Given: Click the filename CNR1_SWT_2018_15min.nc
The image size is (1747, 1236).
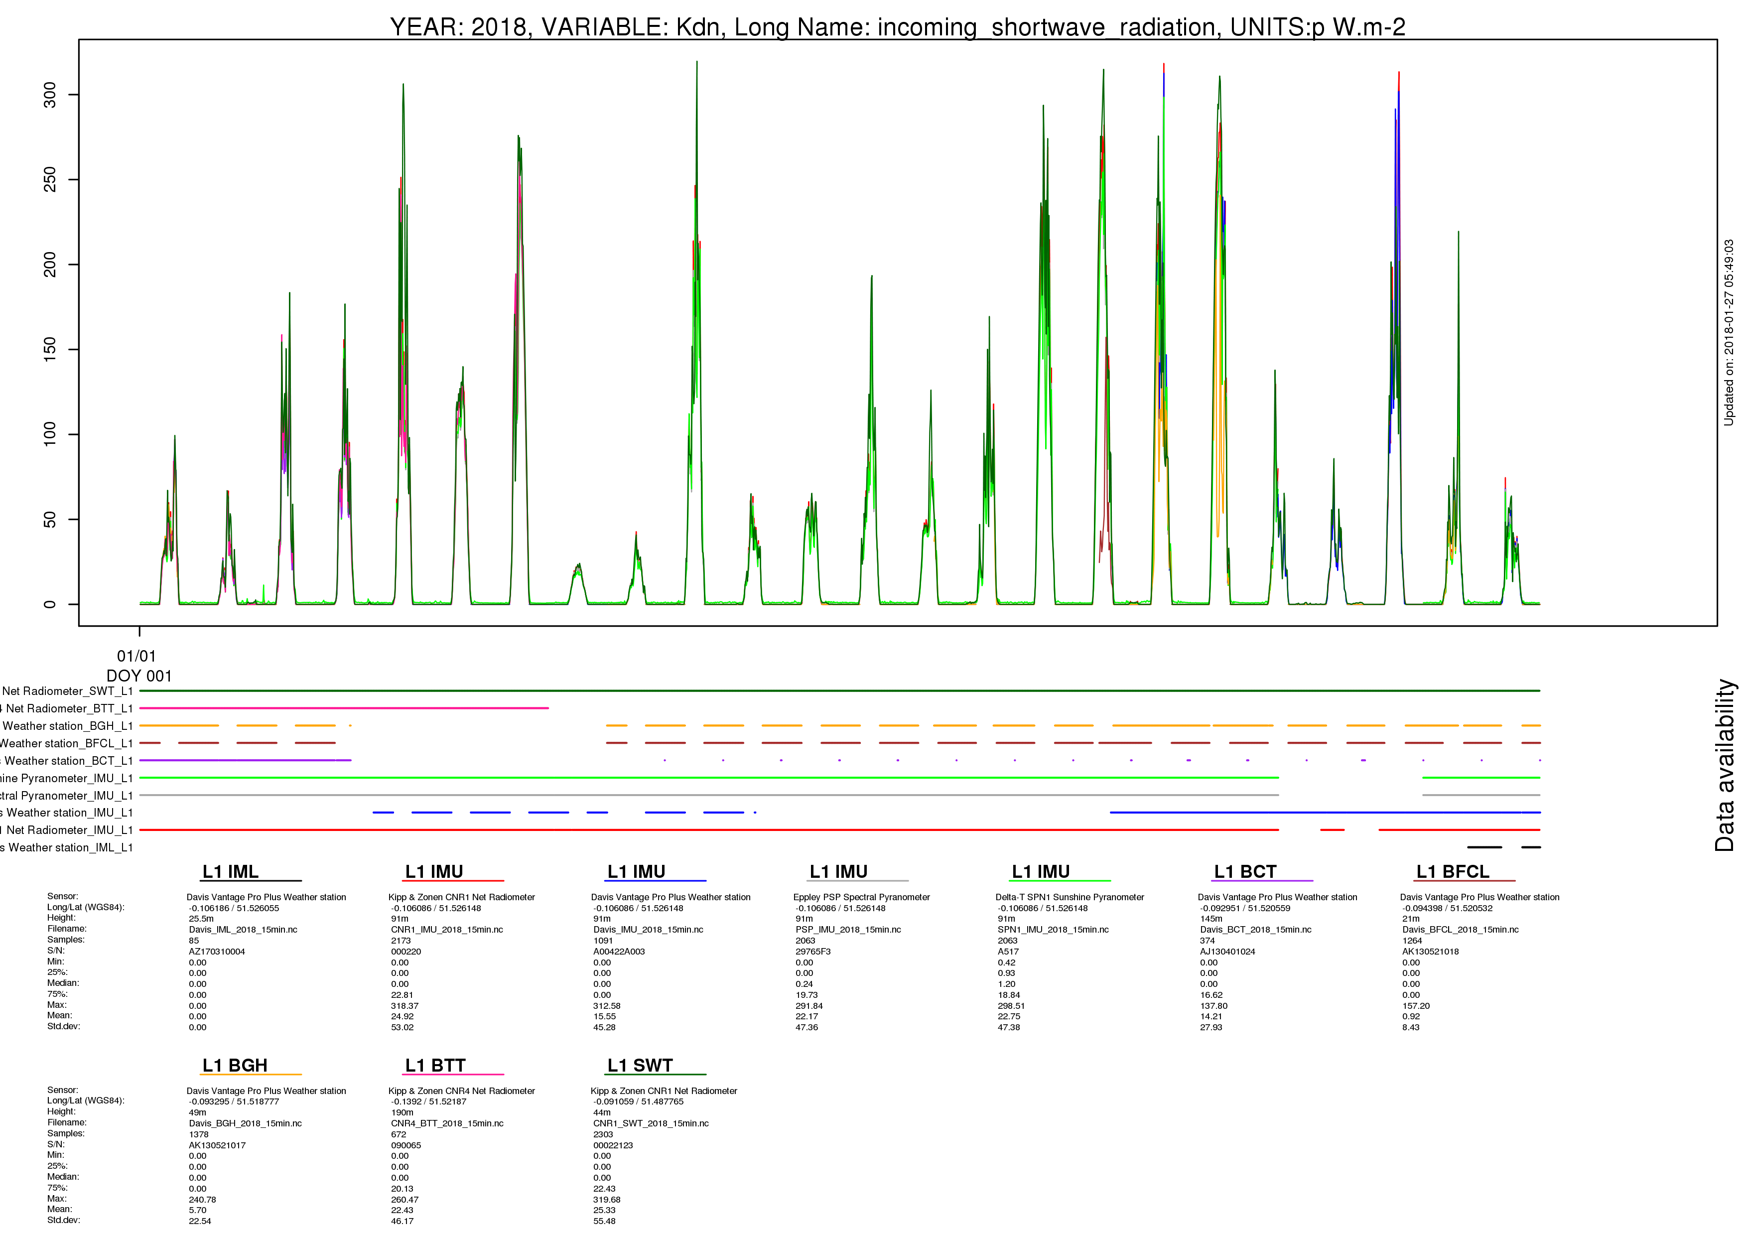Looking at the screenshot, I should pyautogui.click(x=651, y=1123).
